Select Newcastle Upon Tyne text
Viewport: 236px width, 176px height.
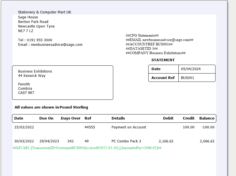(36, 26)
